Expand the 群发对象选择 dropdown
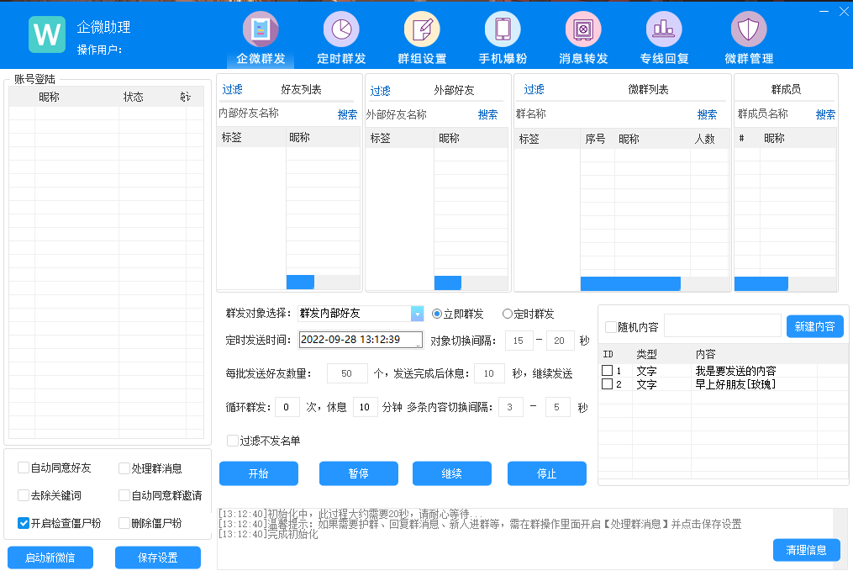The height and width of the screenshot is (576, 853). point(417,314)
